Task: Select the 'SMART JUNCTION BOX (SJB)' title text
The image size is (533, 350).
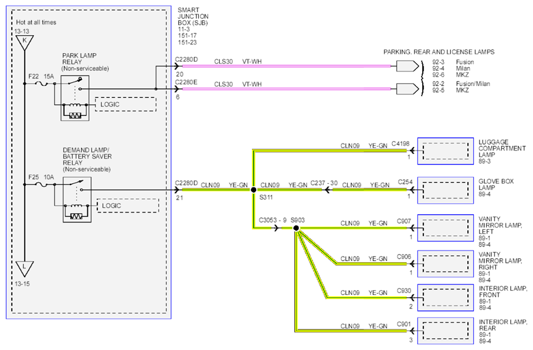Action: point(193,16)
